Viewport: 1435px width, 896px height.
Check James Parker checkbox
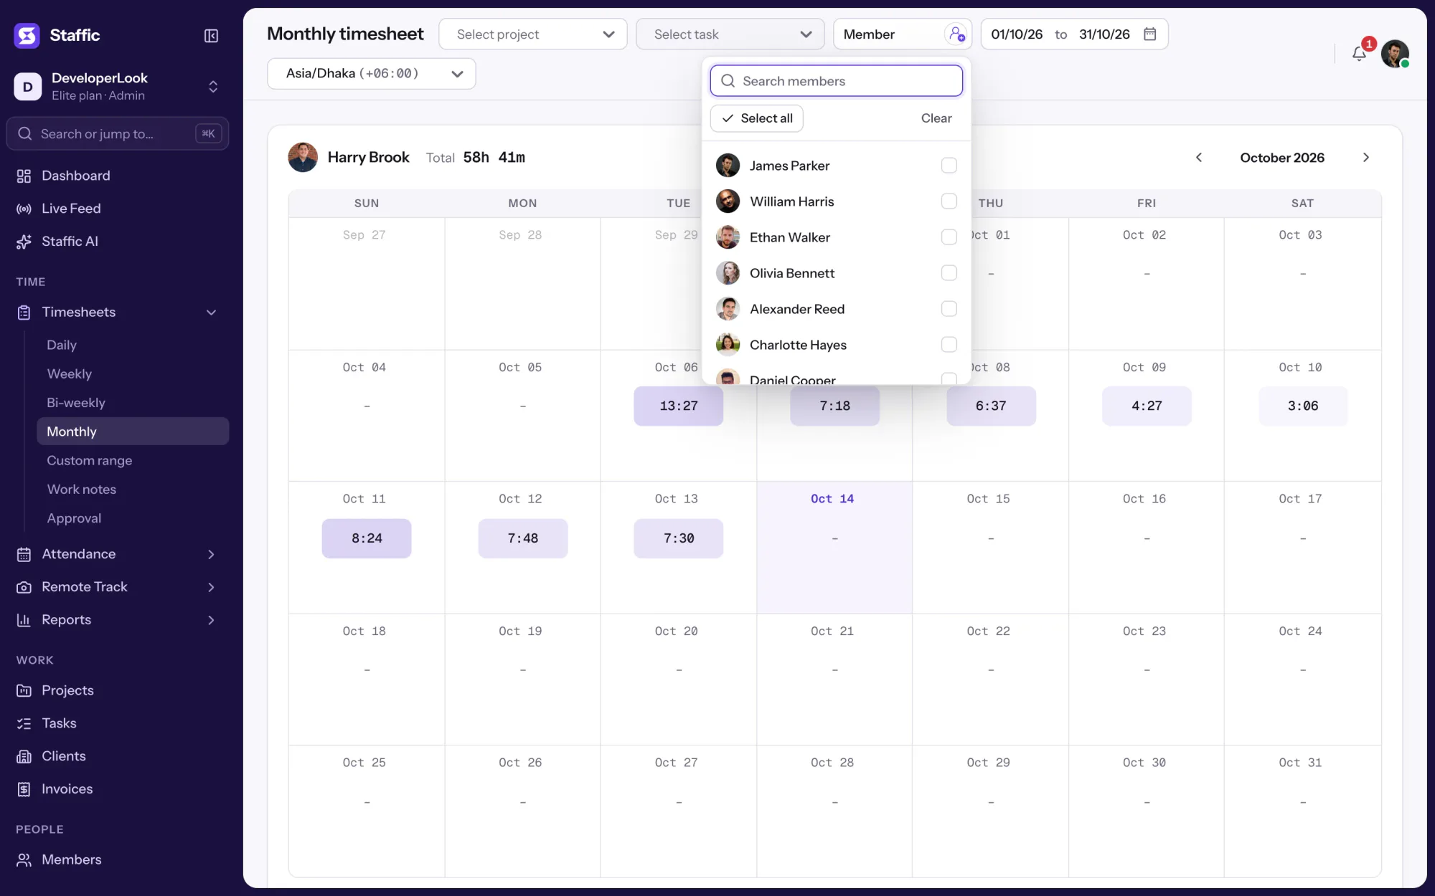(949, 166)
